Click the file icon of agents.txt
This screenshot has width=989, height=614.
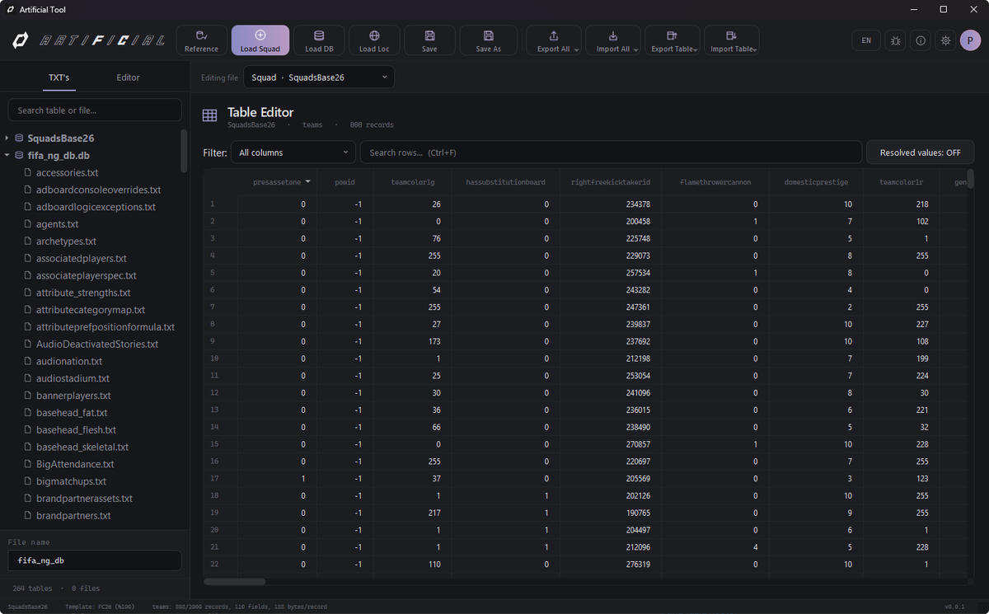(x=28, y=224)
